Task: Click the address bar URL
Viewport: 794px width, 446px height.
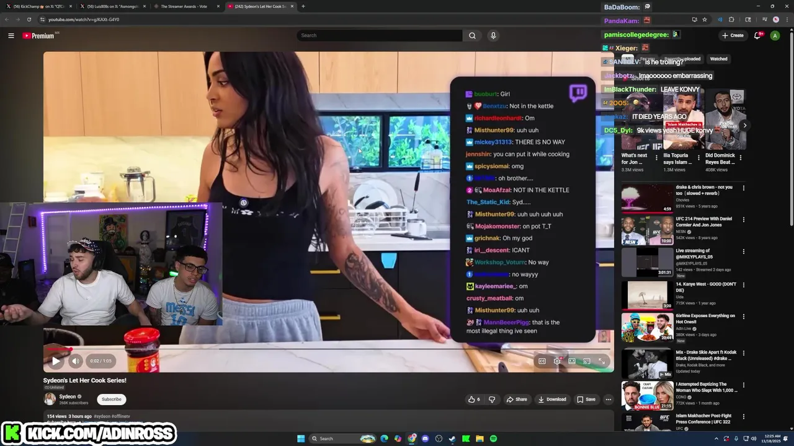Action: tap(84, 19)
